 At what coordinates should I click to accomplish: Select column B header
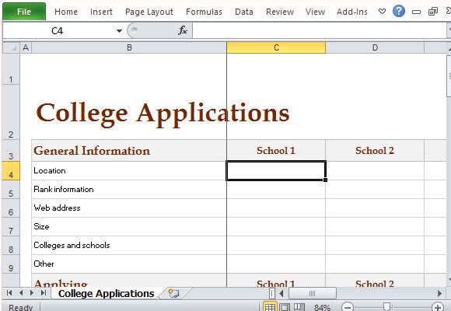(129, 47)
